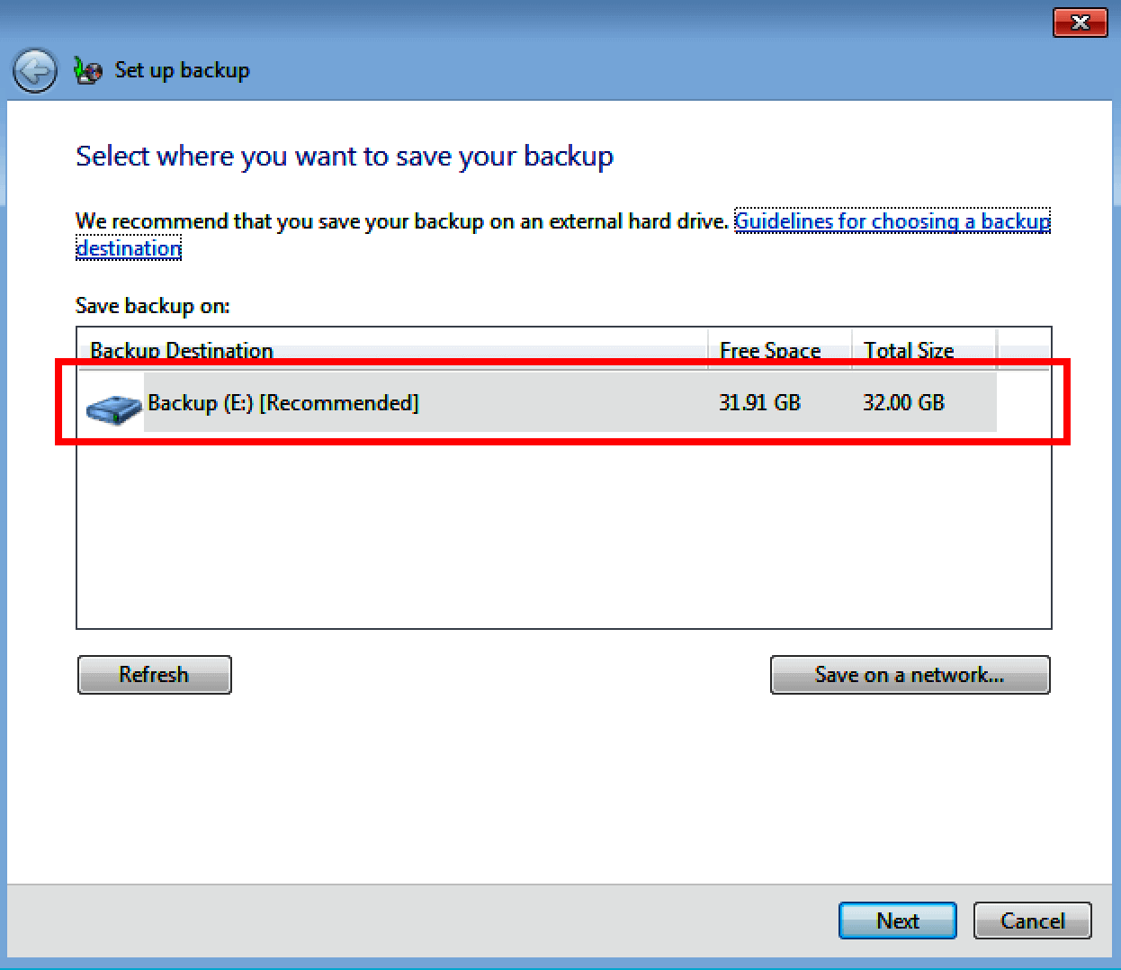Open the Guidelines for choosing a backup destination link
The image size is (1121, 970).
click(x=892, y=220)
